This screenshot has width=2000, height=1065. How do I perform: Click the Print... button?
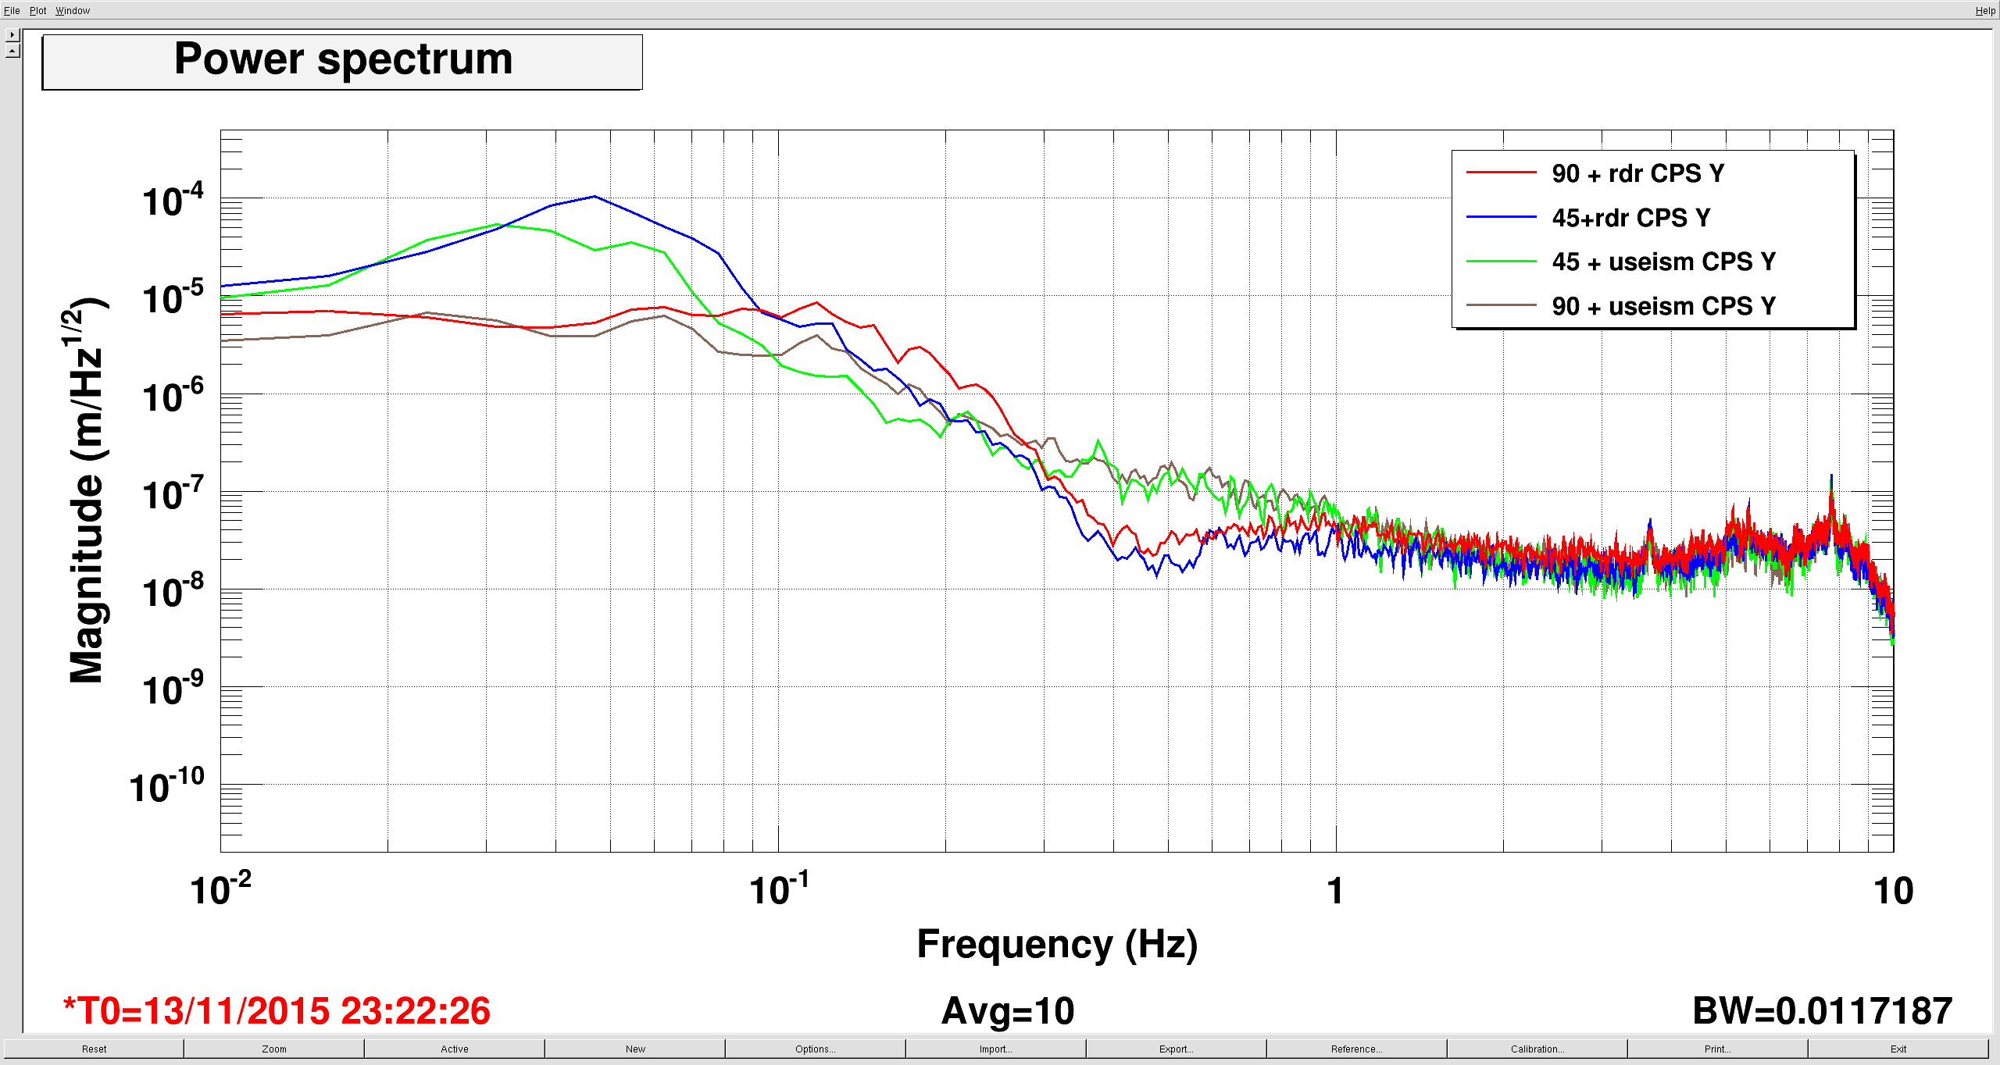(1718, 1049)
